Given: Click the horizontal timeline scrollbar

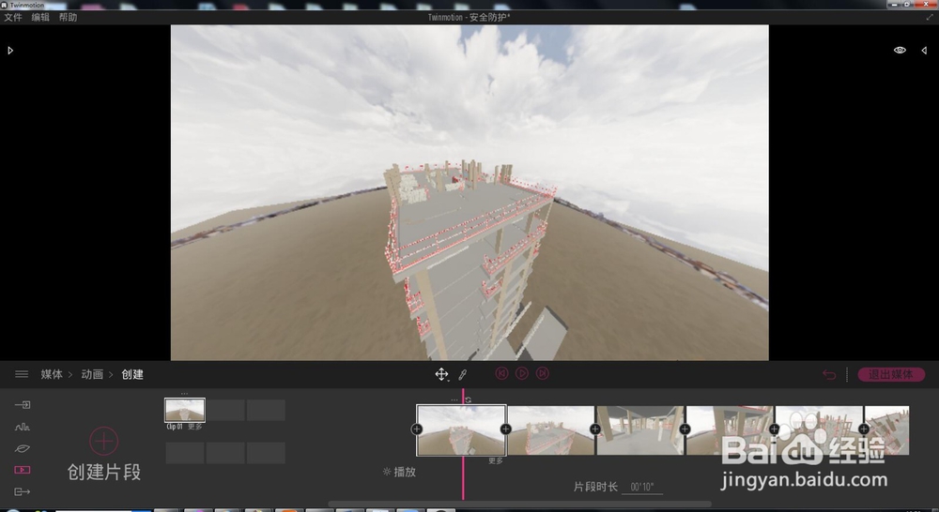Looking at the screenshot, I should point(520,504).
